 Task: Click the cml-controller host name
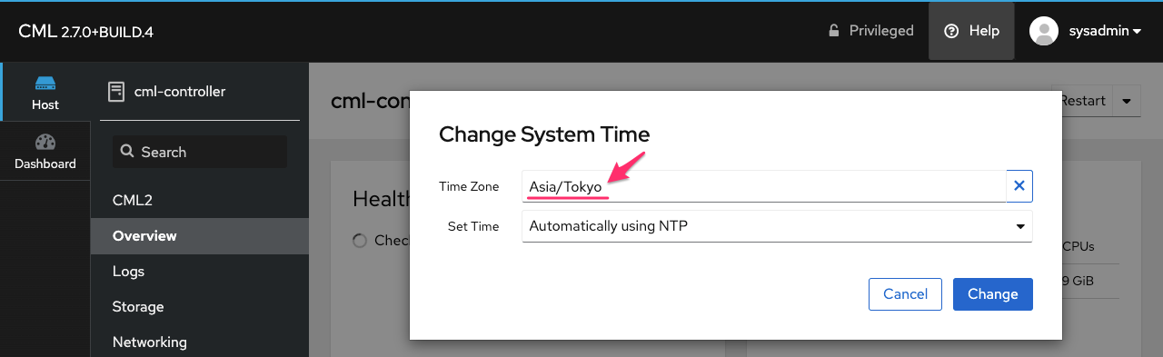[180, 91]
